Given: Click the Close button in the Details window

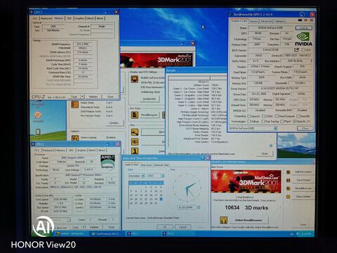Looking at the screenshot, I should (265, 154).
